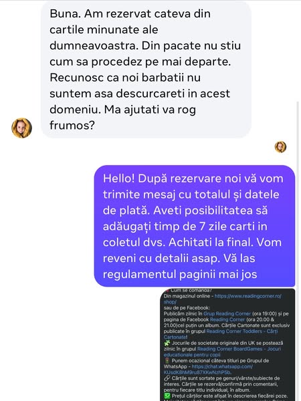The image size is (301, 401).
Task: Click the 'sau de pe Facebook:' line in attachment
Action: click(x=187, y=307)
